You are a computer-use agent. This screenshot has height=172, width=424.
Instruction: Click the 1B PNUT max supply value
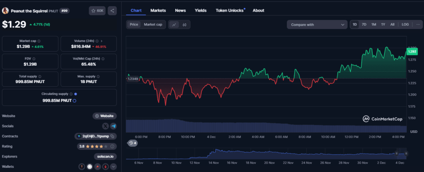point(89,81)
